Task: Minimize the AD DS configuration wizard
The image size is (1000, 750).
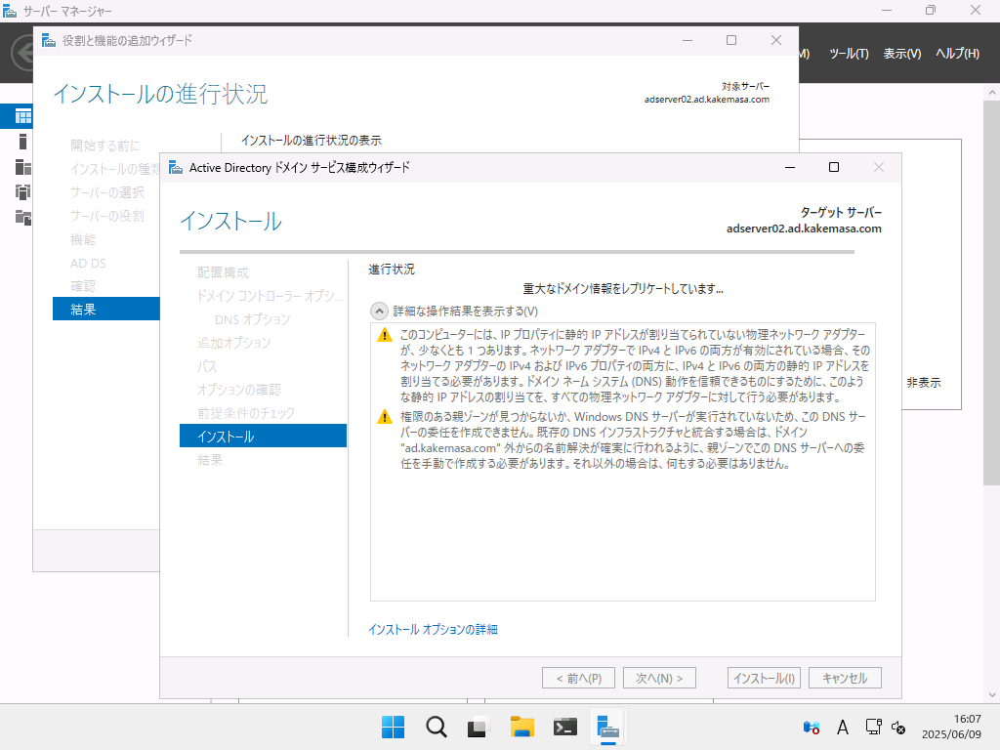Action: click(789, 167)
